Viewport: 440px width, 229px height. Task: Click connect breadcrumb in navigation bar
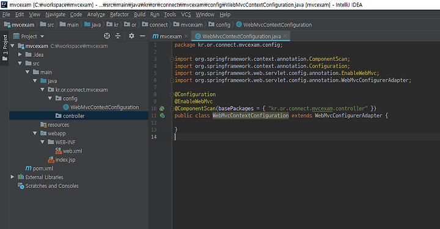[x=155, y=24]
